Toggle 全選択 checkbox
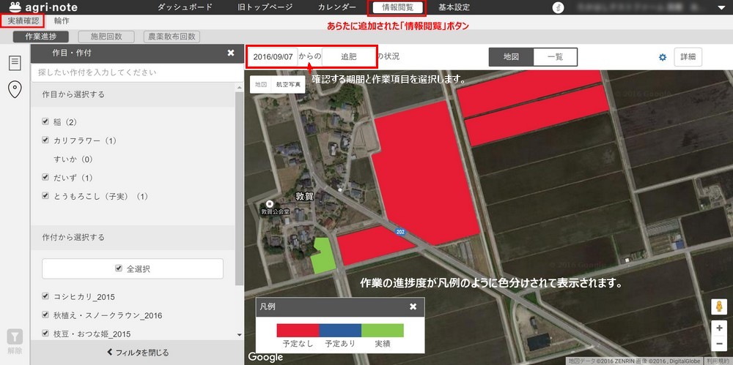Viewport: 733px width, 365px height. tap(119, 269)
